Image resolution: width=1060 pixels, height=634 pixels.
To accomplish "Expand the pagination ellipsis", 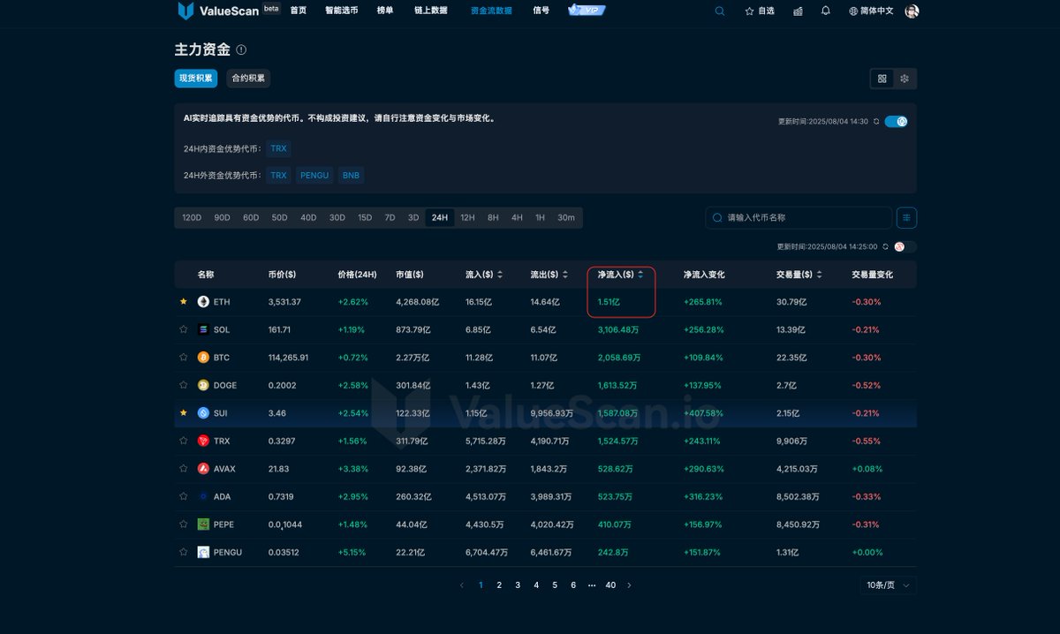I will click(592, 585).
